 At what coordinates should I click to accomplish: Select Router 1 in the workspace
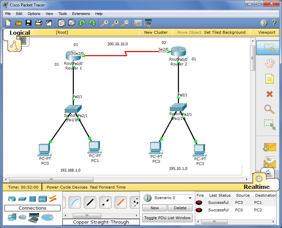point(73,55)
